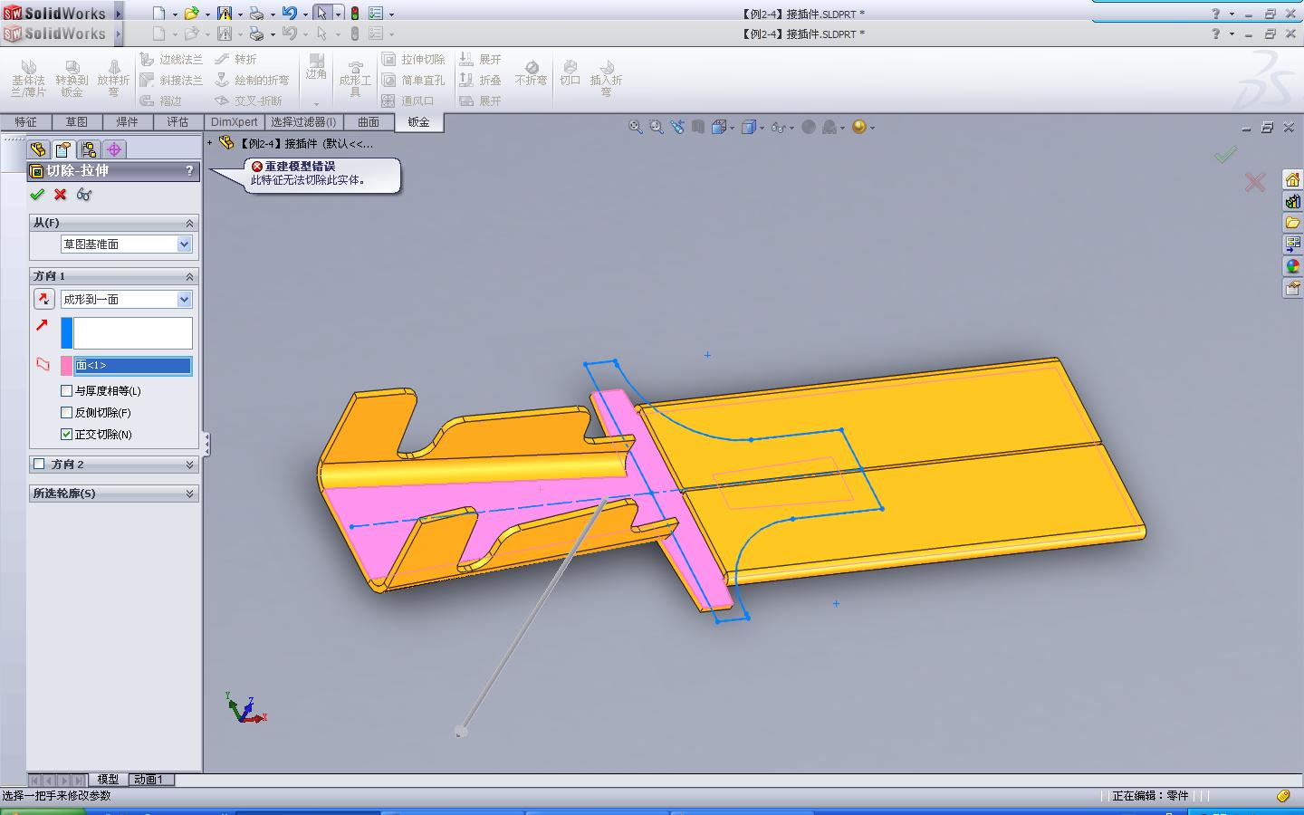Switch to the 曲面 tab
The width and height of the screenshot is (1304, 815).
[x=368, y=122]
